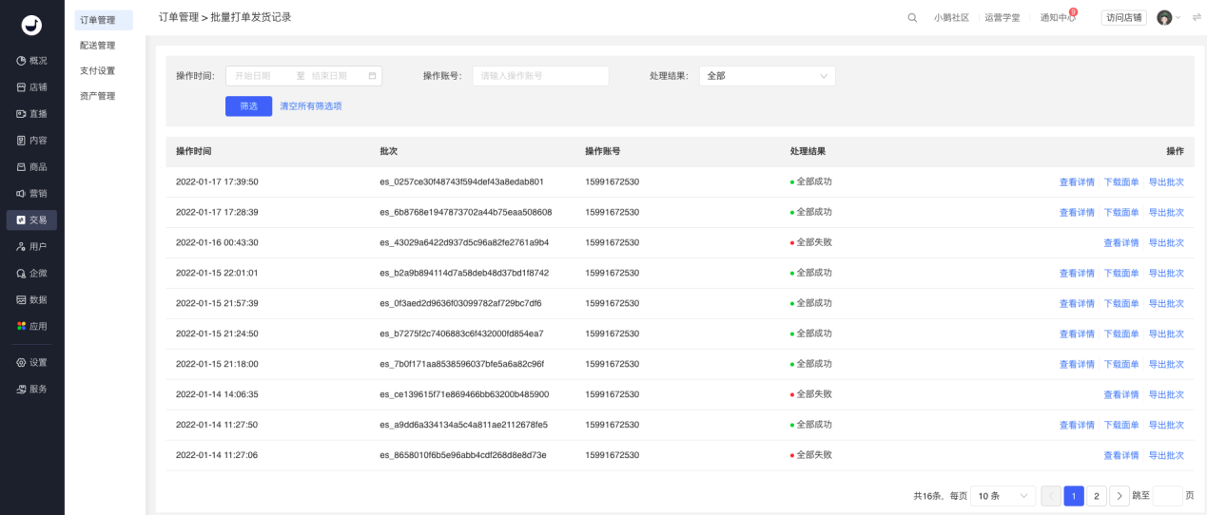Image resolution: width=1207 pixels, height=515 pixels.
Task: Go to pagination page 2
Action: tap(1097, 496)
